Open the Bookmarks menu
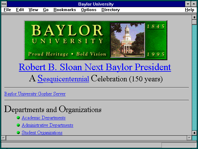 [65, 10]
